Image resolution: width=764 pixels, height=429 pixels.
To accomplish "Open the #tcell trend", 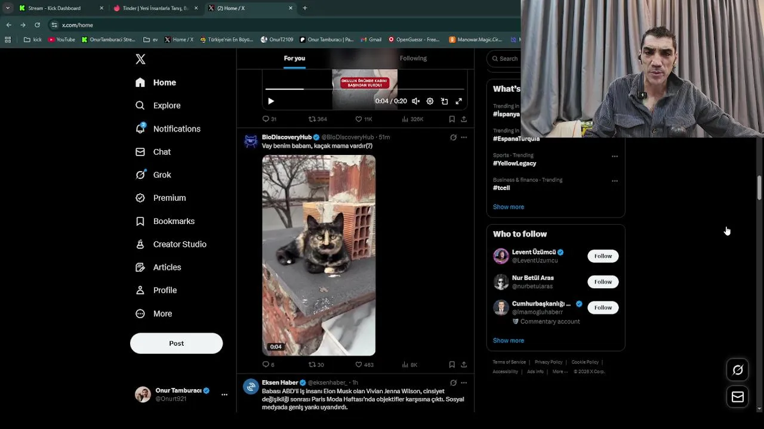I will pos(501,188).
